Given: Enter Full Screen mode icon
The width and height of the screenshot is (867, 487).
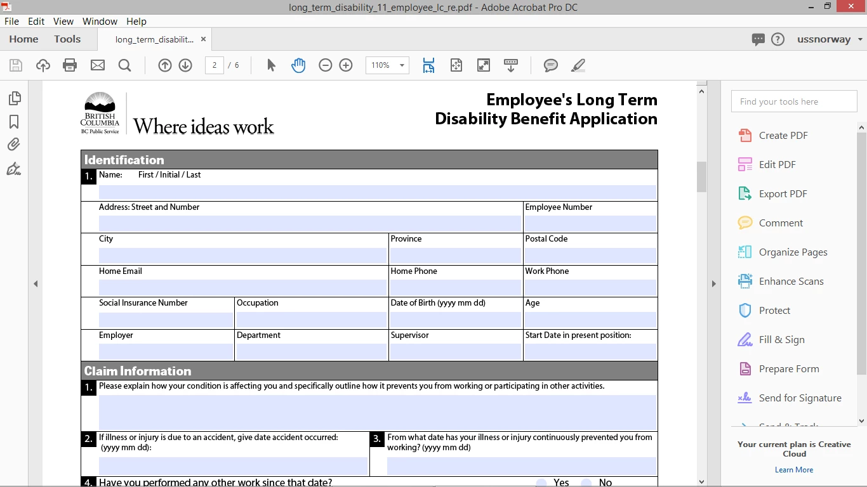Looking at the screenshot, I should click(484, 65).
